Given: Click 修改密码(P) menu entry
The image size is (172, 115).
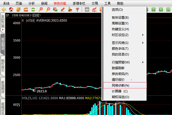Looking at the screenshot, I should (120, 74).
